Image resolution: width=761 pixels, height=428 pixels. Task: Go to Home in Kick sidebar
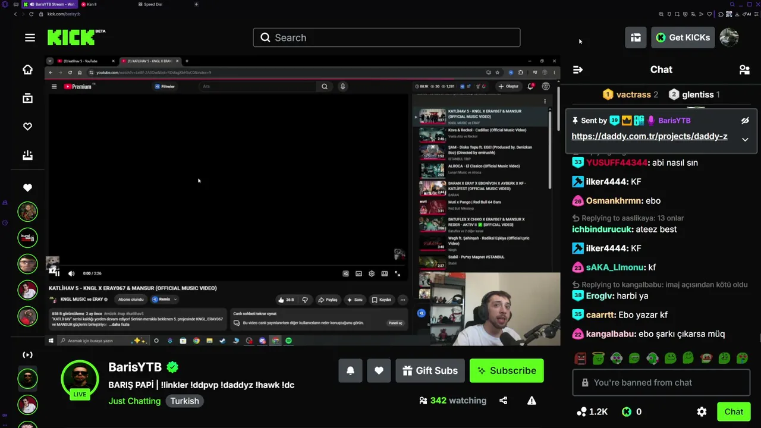pos(27,70)
